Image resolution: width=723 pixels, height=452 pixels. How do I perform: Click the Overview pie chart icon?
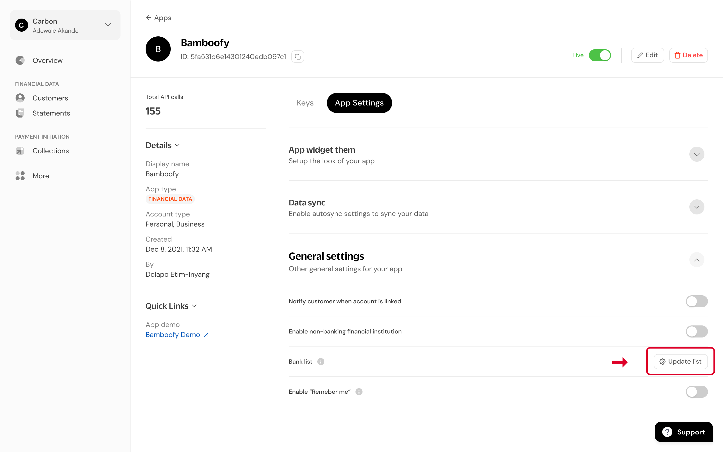pyautogui.click(x=20, y=60)
